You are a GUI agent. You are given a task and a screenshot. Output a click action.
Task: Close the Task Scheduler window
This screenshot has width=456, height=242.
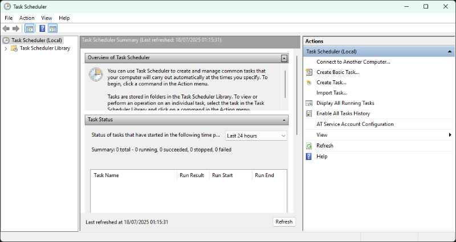(446, 6)
